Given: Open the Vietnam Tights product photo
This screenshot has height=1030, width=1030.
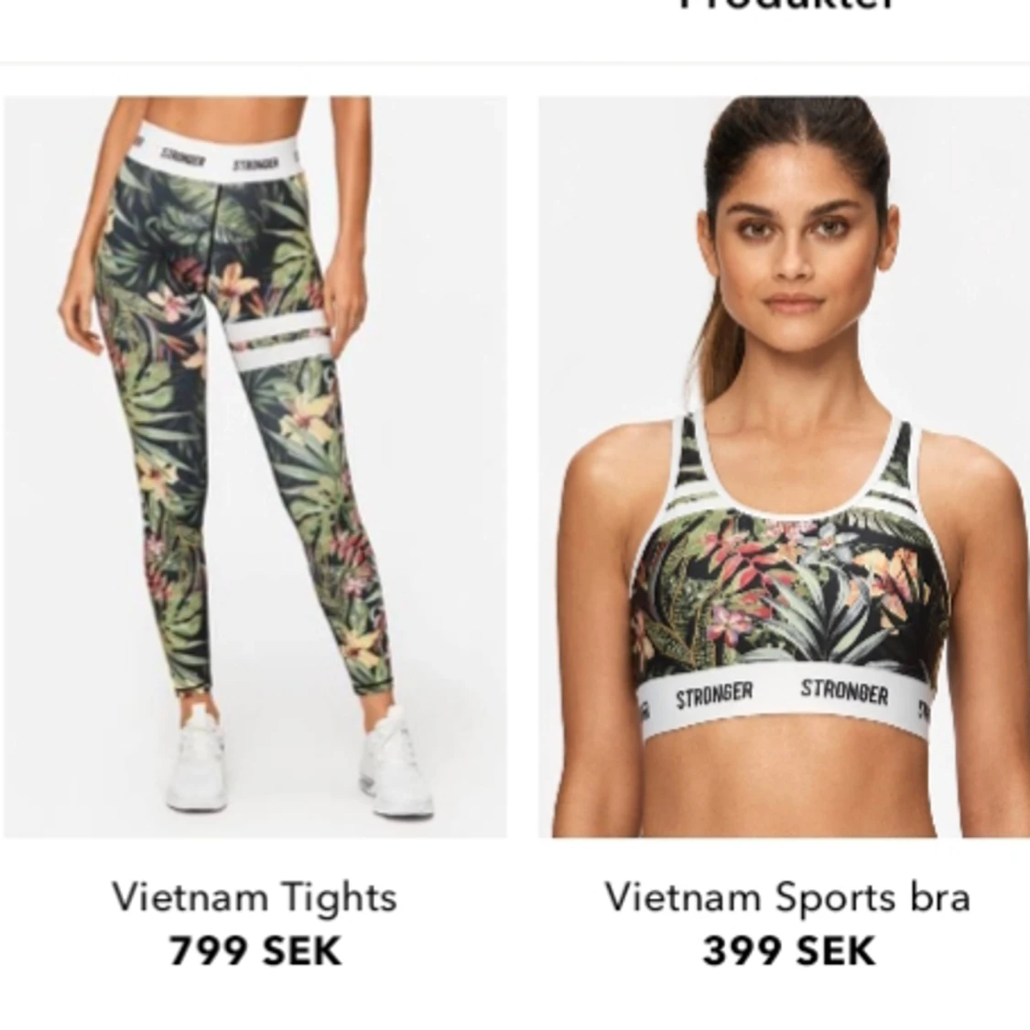Looking at the screenshot, I should coord(255,466).
